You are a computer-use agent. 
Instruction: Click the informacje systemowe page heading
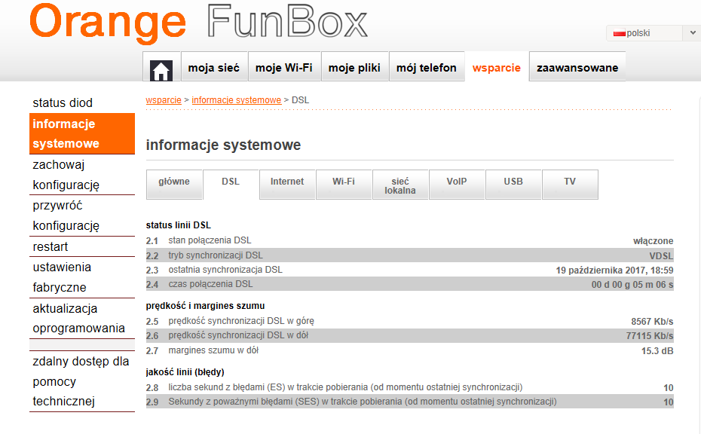[x=224, y=145]
